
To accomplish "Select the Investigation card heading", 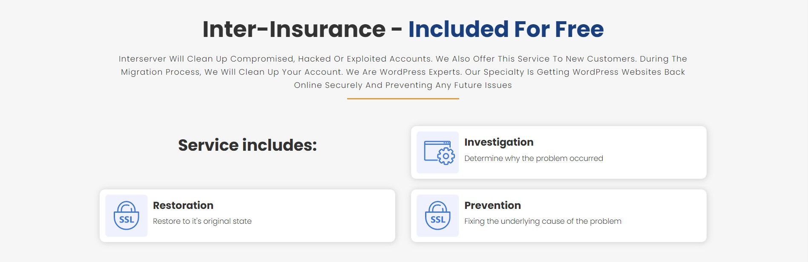I will click(x=499, y=142).
